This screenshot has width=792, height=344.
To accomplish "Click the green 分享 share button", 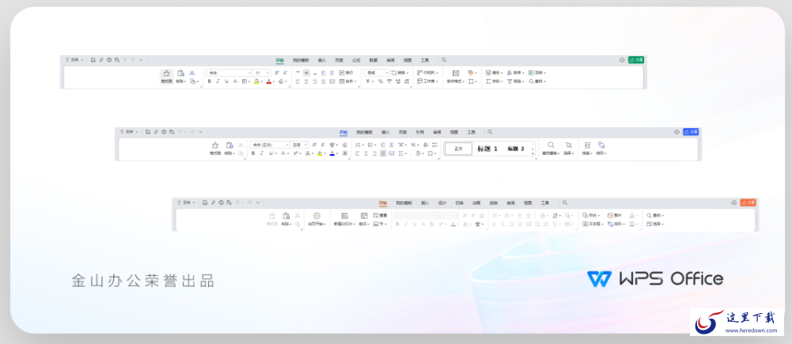I will pos(636,60).
